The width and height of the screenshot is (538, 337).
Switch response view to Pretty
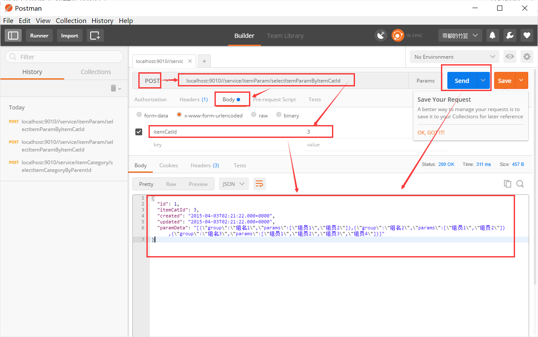coord(146,184)
